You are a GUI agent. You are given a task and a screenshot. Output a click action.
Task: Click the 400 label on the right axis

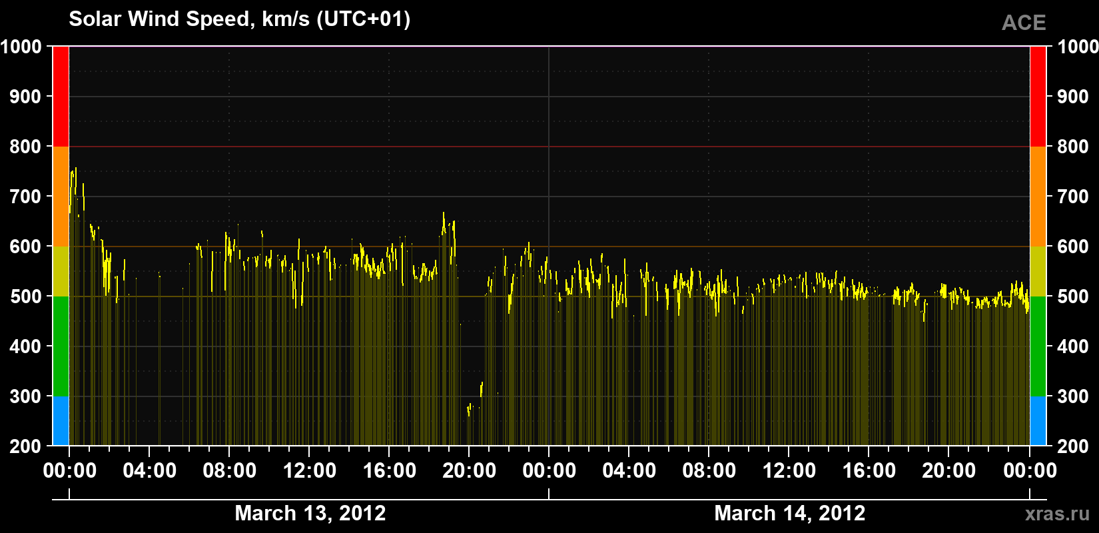pos(1073,346)
